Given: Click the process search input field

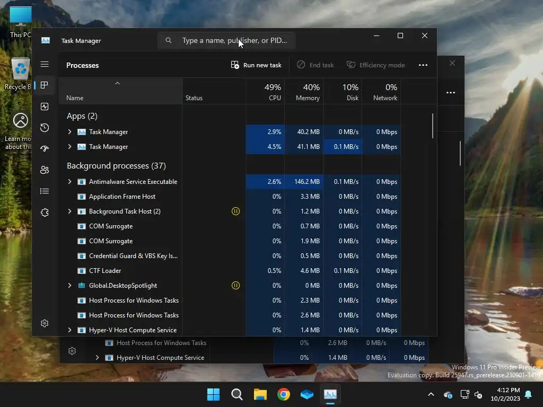Looking at the screenshot, I should [x=226, y=40].
